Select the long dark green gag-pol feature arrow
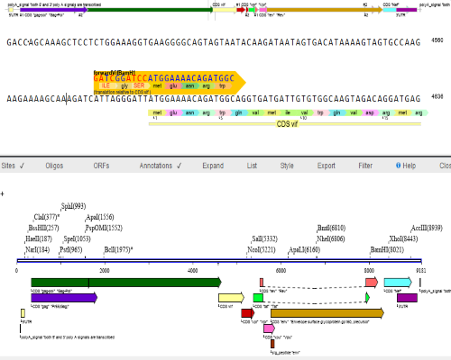 click(x=126, y=283)
